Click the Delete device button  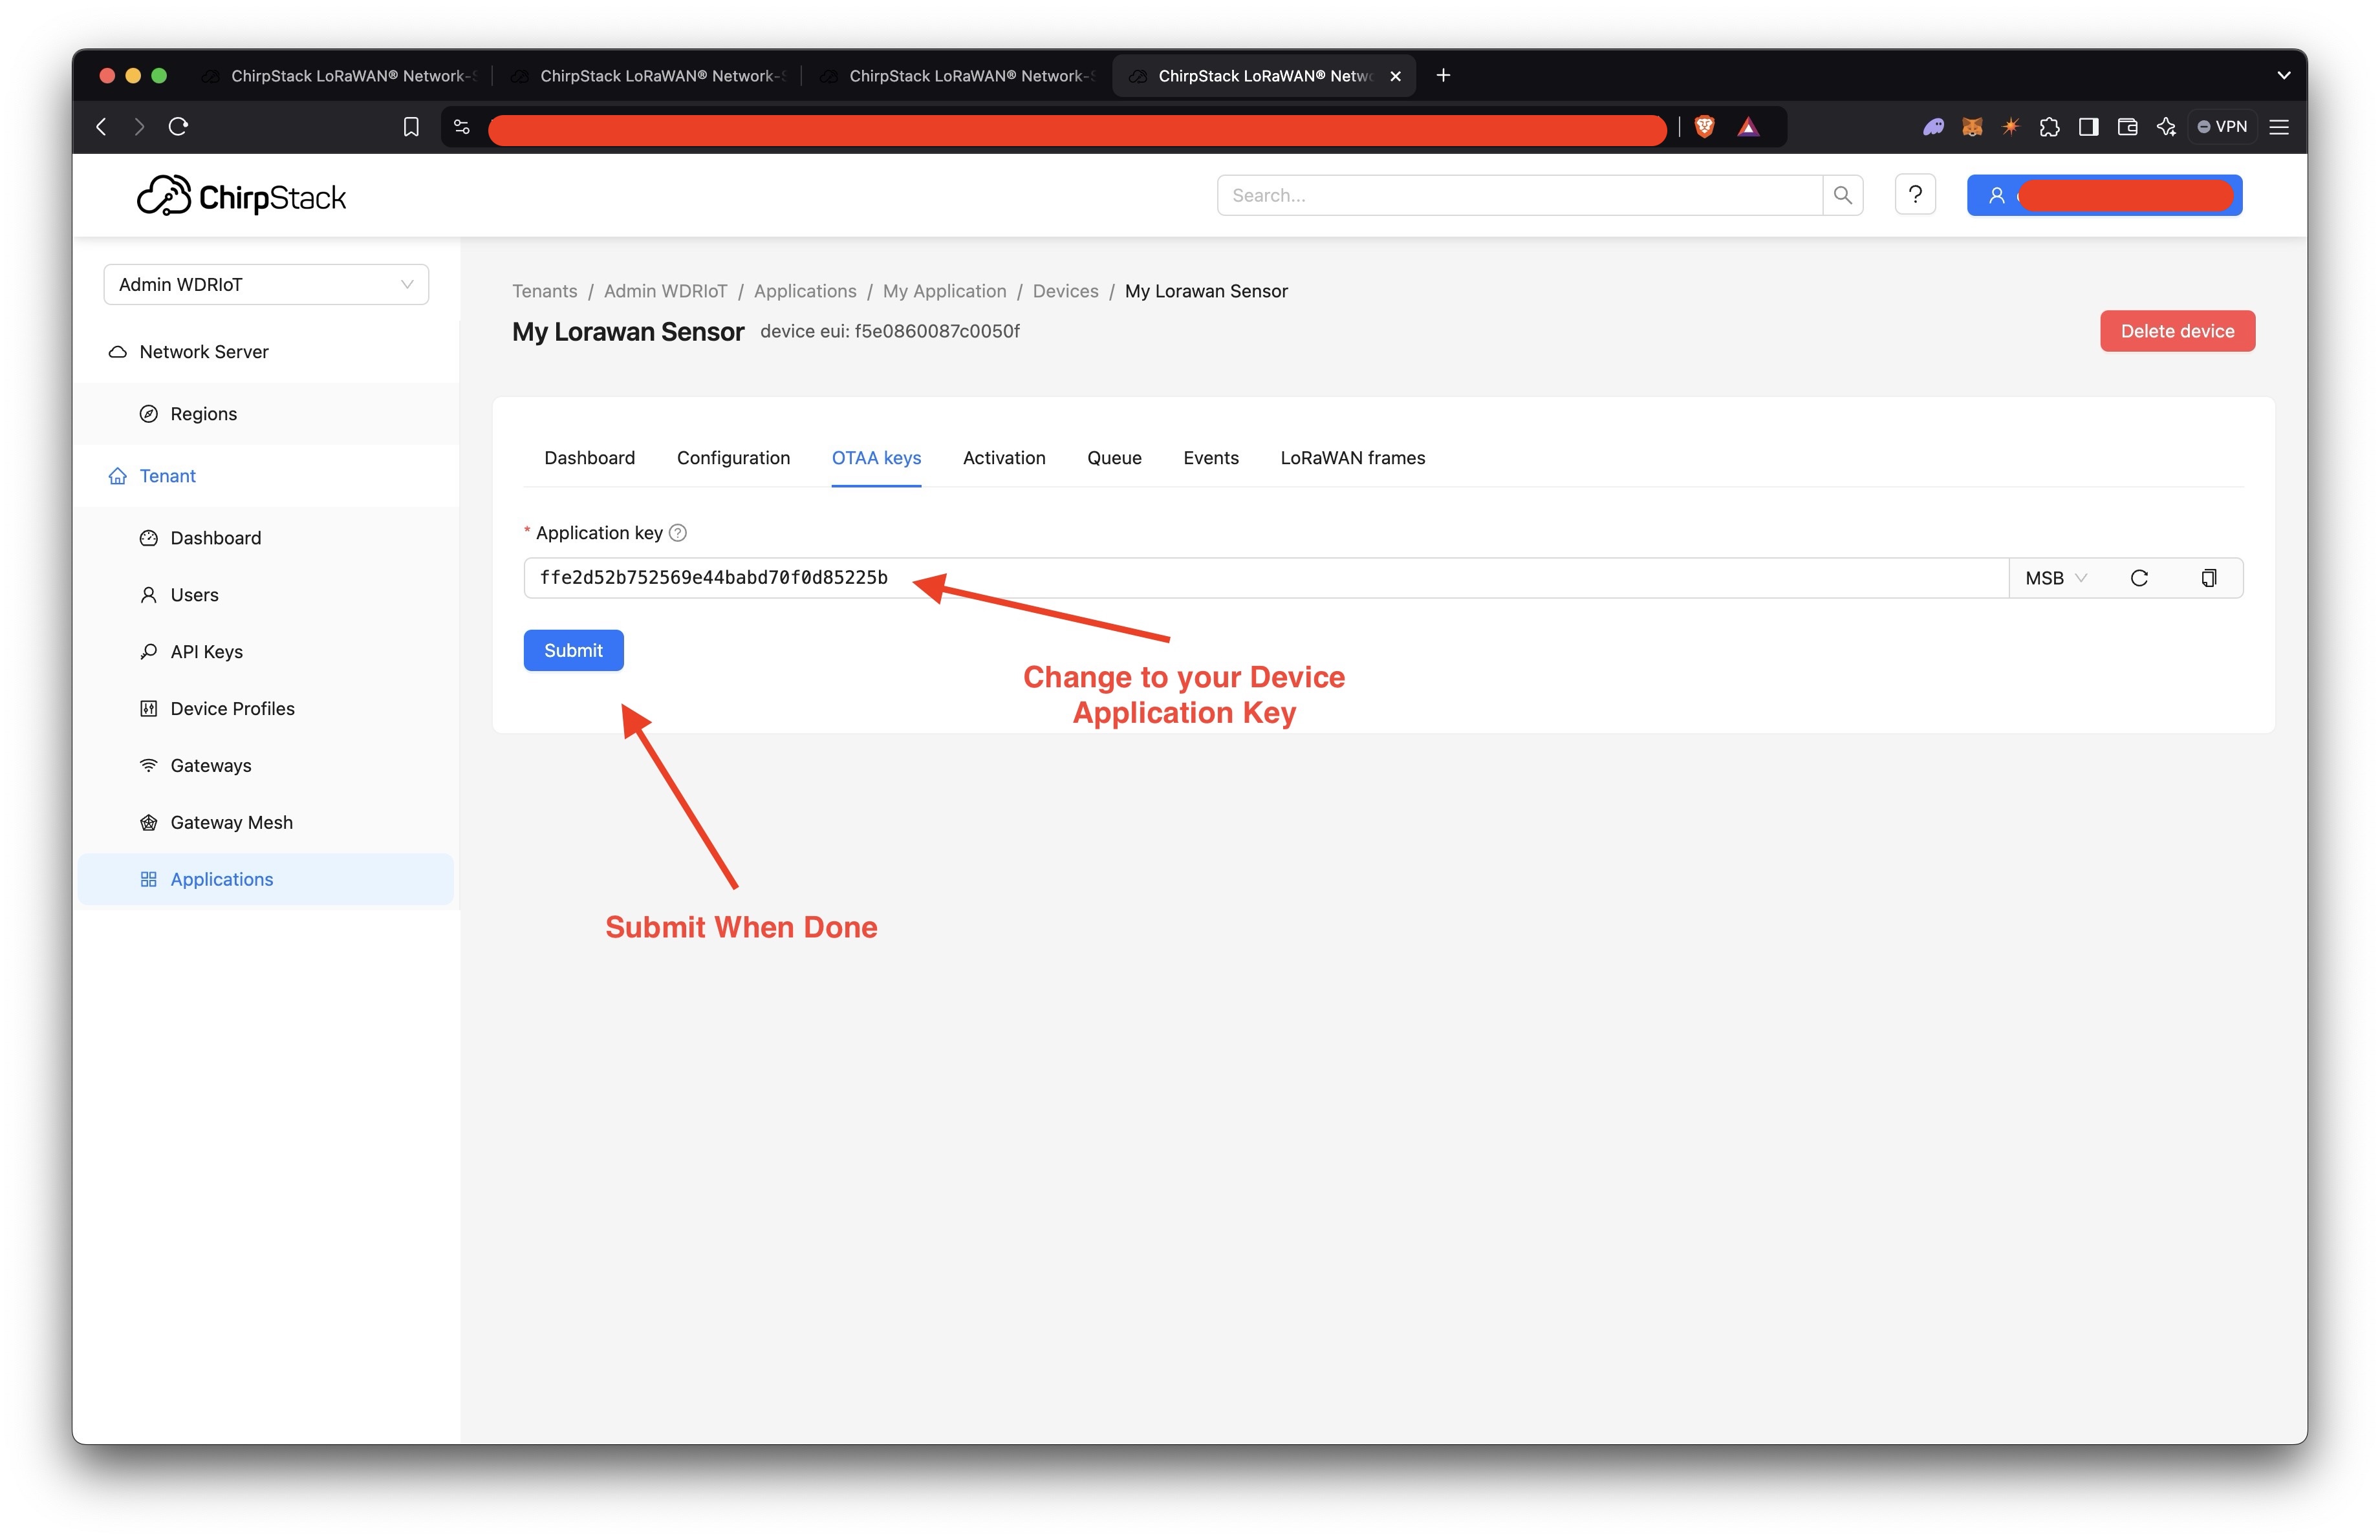[2177, 331]
